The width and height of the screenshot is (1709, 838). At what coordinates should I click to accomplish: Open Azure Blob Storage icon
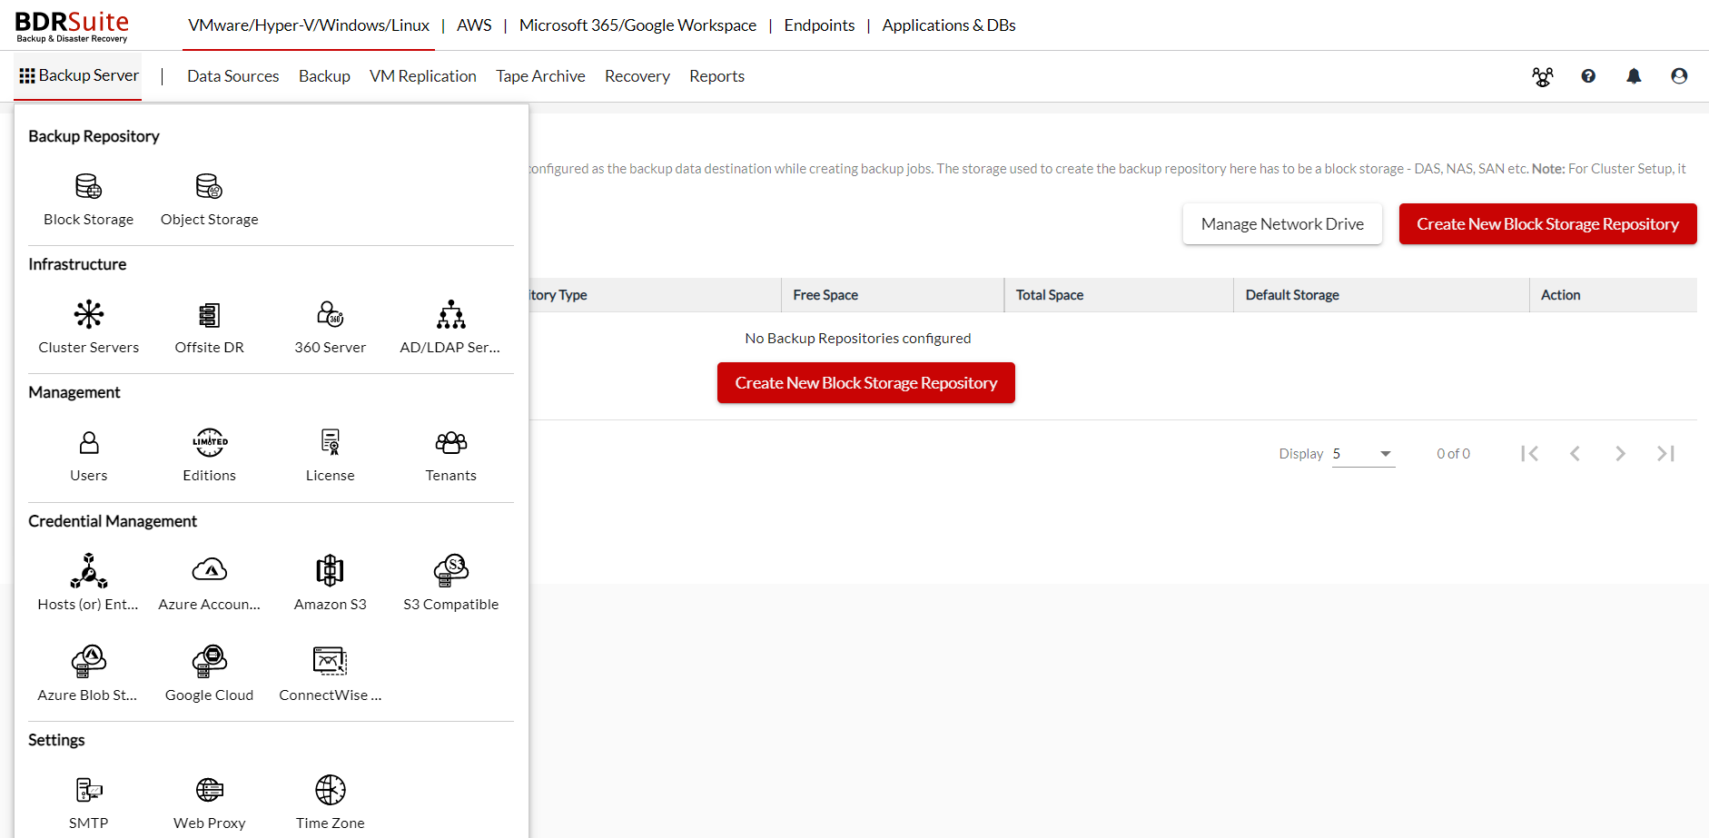tap(88, 662)
